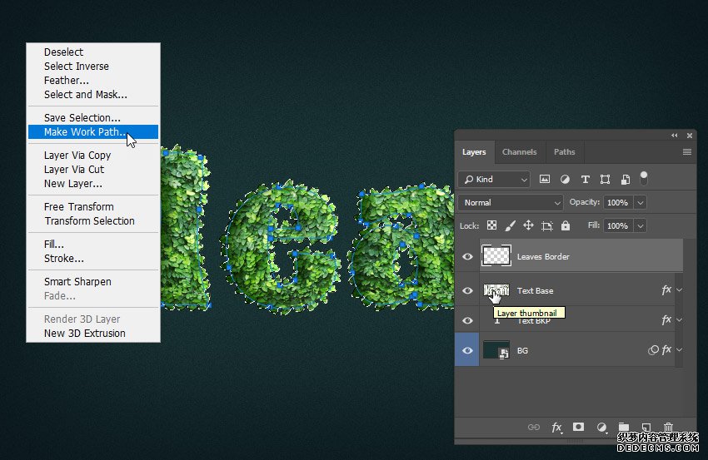Expand BG layer effects chevron
The height and width of the screenshot is (460, 708).
(679, 350)
